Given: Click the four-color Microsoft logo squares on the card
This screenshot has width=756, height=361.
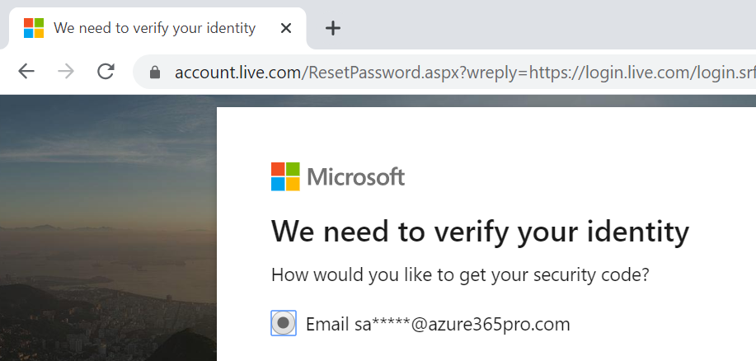Looking at the screenshot, I should pyautogui.click(x=285, y=176).
